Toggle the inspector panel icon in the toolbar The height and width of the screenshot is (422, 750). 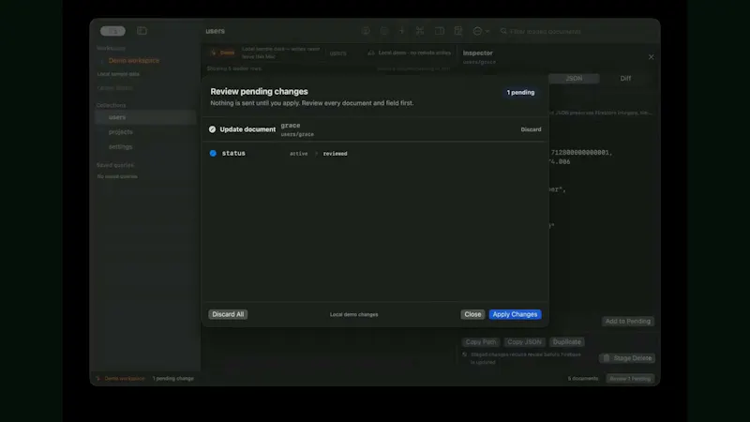pyautogui.click(x=439, y=31)
